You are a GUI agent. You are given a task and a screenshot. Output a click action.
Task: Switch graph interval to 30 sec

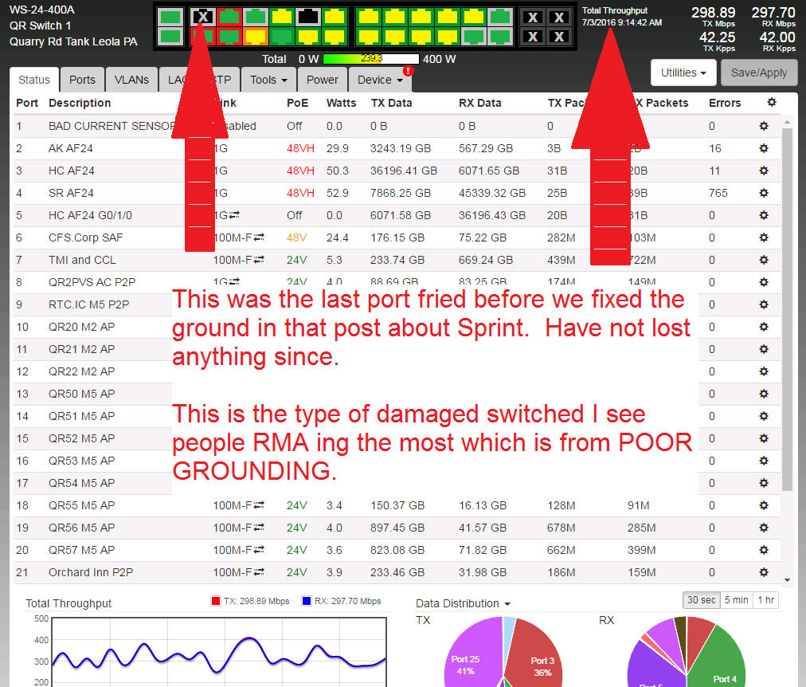click(x=701, y=600)
